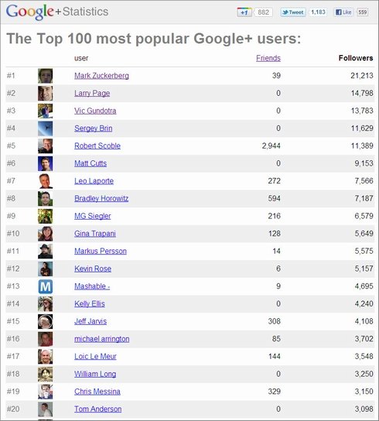Click Mashable's blue M avatar
This screenshot has width=379, height=421.
click(x=45, y=286)
